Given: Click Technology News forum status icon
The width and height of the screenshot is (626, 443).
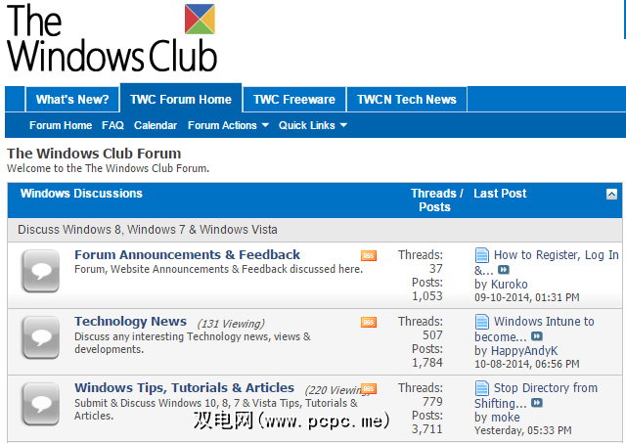Looking at the screenshot, I should pos(41,337).
